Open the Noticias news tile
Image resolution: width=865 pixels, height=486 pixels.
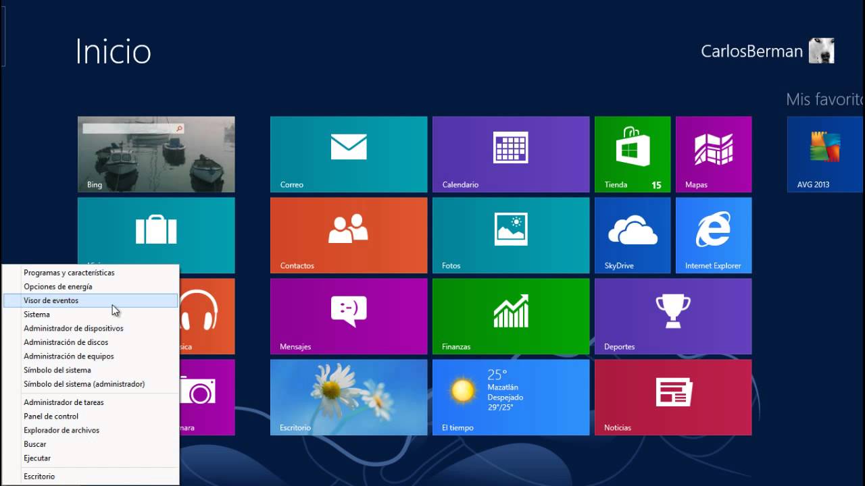pyautogui.click(x=673, y=398)
